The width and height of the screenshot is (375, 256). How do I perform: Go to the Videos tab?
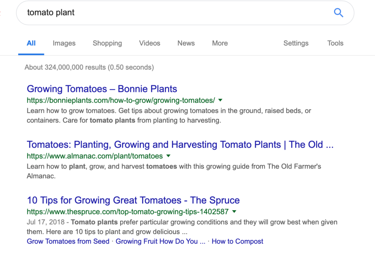149,43
